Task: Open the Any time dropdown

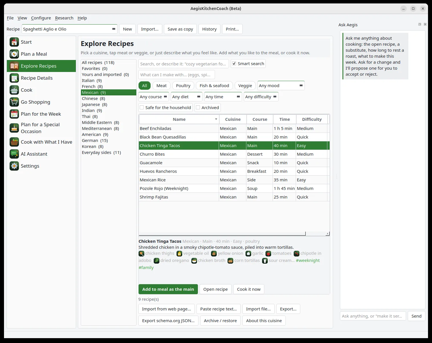Action: point(223,97)
